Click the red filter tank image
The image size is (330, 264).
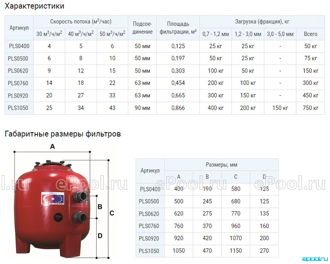tap(52, 210)
